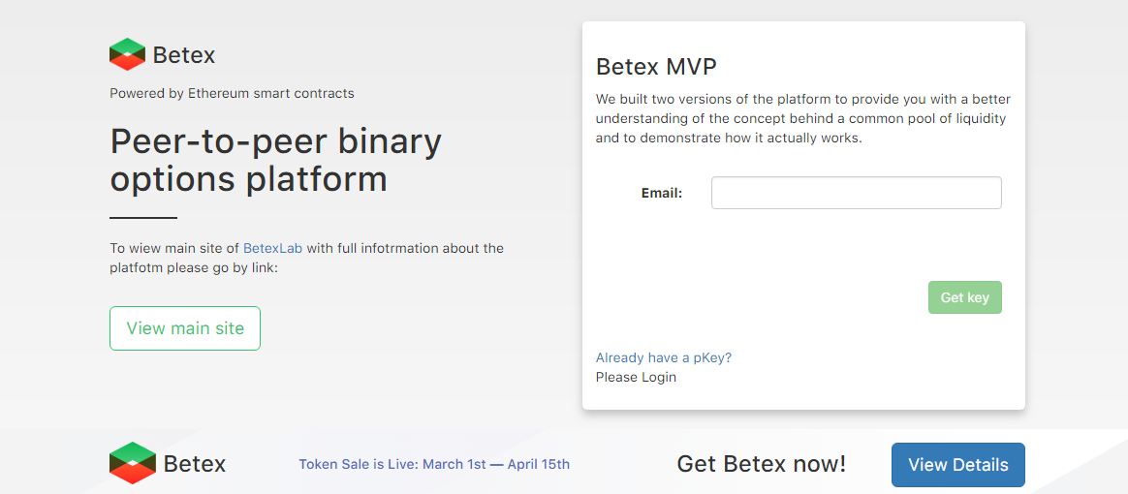This screenshot has width=1128, height=494.
Task: Click the 'Token Sale is Live' notice
Action: (x=434, y=465)
